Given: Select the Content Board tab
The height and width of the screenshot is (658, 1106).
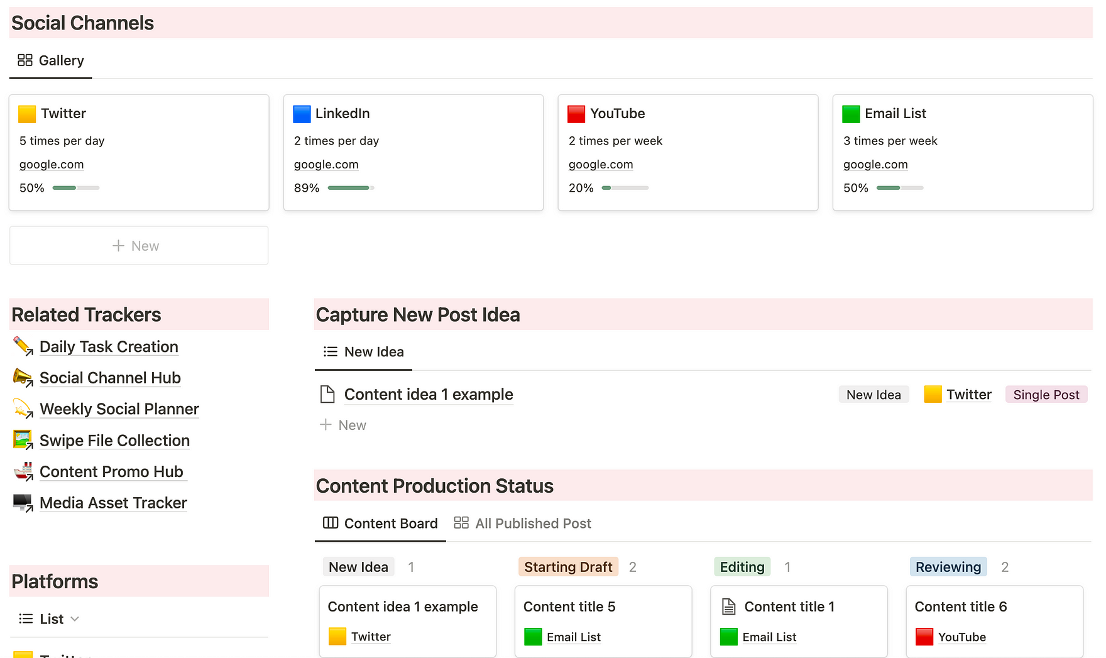Looking at the screenshot, I should 380,524.
